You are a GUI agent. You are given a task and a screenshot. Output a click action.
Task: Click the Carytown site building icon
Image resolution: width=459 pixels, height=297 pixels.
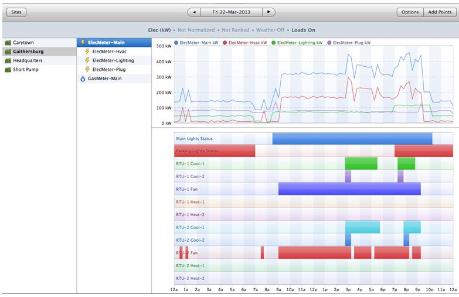8,43
